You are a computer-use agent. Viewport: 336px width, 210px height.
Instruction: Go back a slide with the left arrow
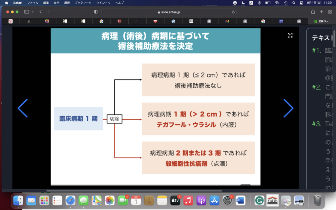tap(23, 108)
